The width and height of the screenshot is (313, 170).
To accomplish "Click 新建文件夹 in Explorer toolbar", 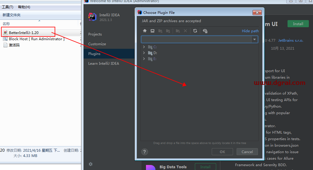I will point(11,15).
